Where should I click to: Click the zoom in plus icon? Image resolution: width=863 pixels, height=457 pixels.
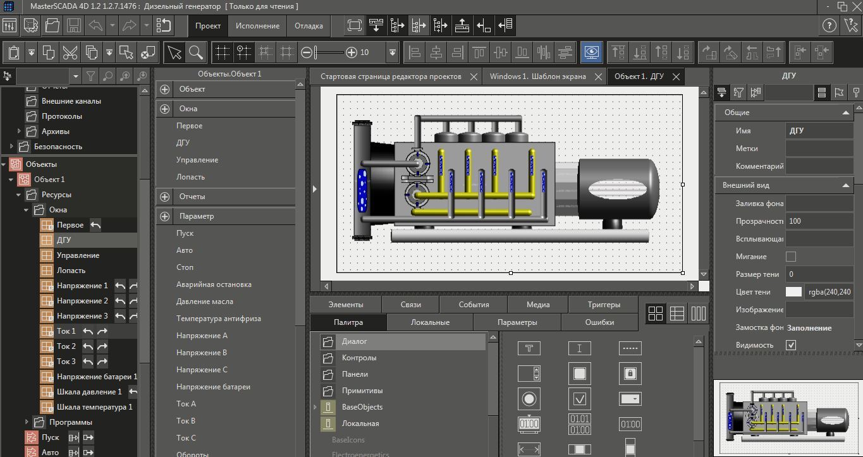point(351,52)
